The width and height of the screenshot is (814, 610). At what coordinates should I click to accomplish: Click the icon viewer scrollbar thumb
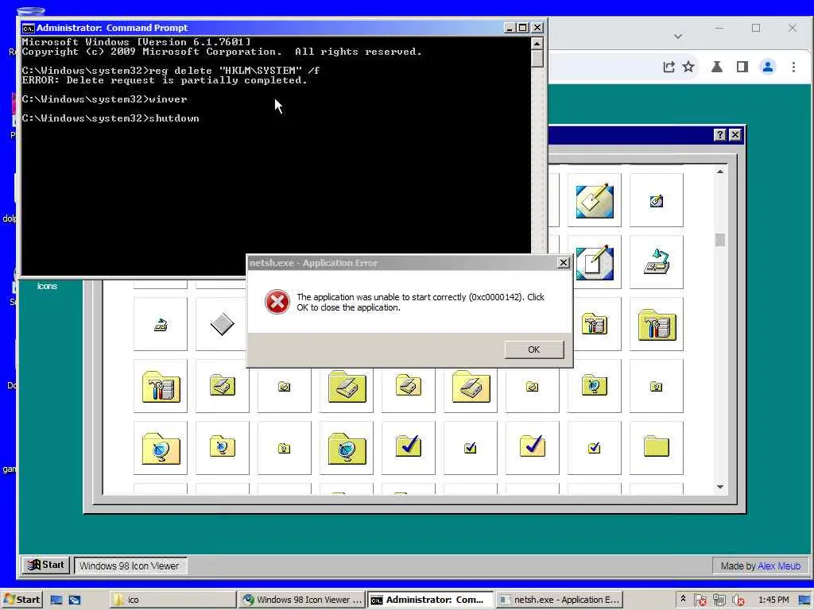tap(720, 240)
